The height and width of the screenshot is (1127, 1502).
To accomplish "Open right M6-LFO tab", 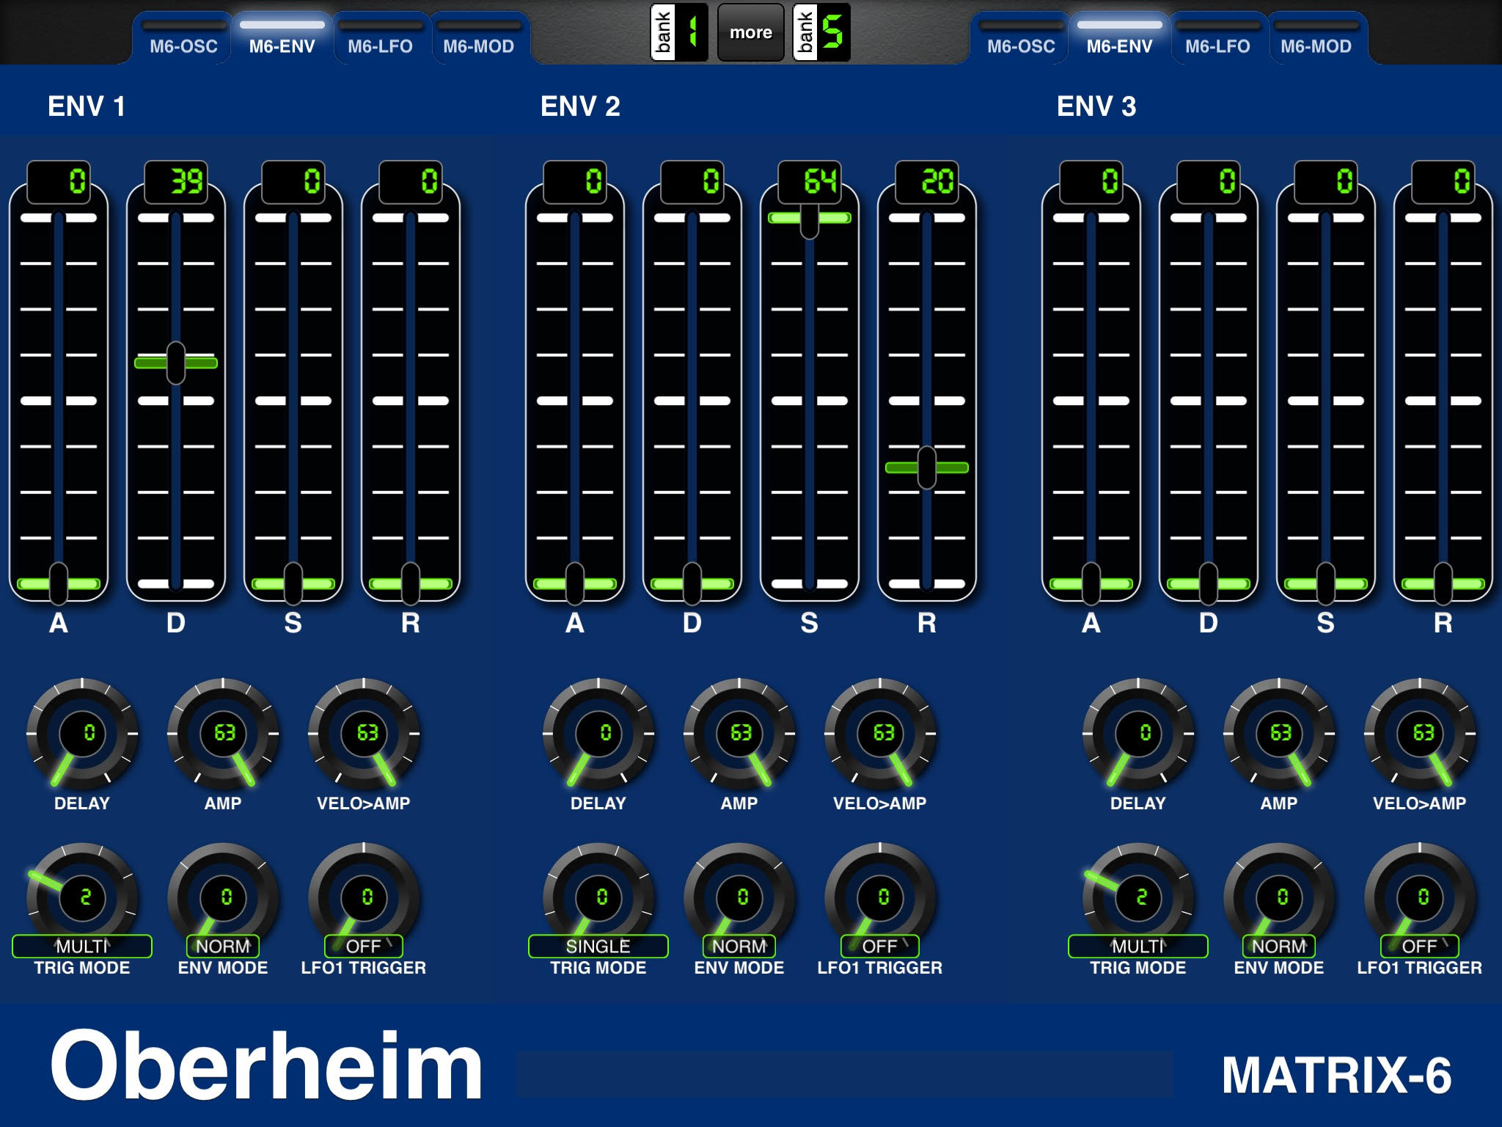I will click(1217, 40).
